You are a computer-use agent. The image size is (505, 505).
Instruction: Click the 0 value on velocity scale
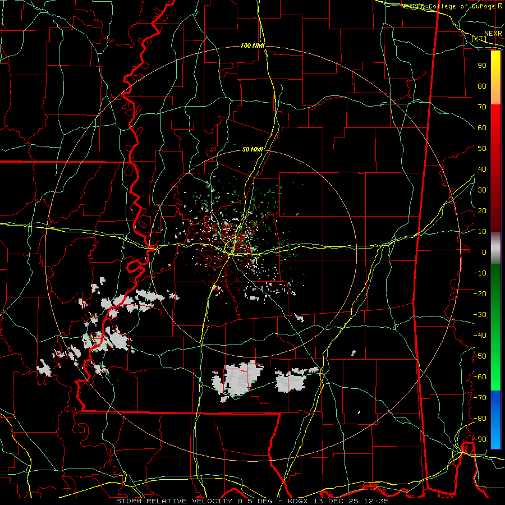pos(484,252)
